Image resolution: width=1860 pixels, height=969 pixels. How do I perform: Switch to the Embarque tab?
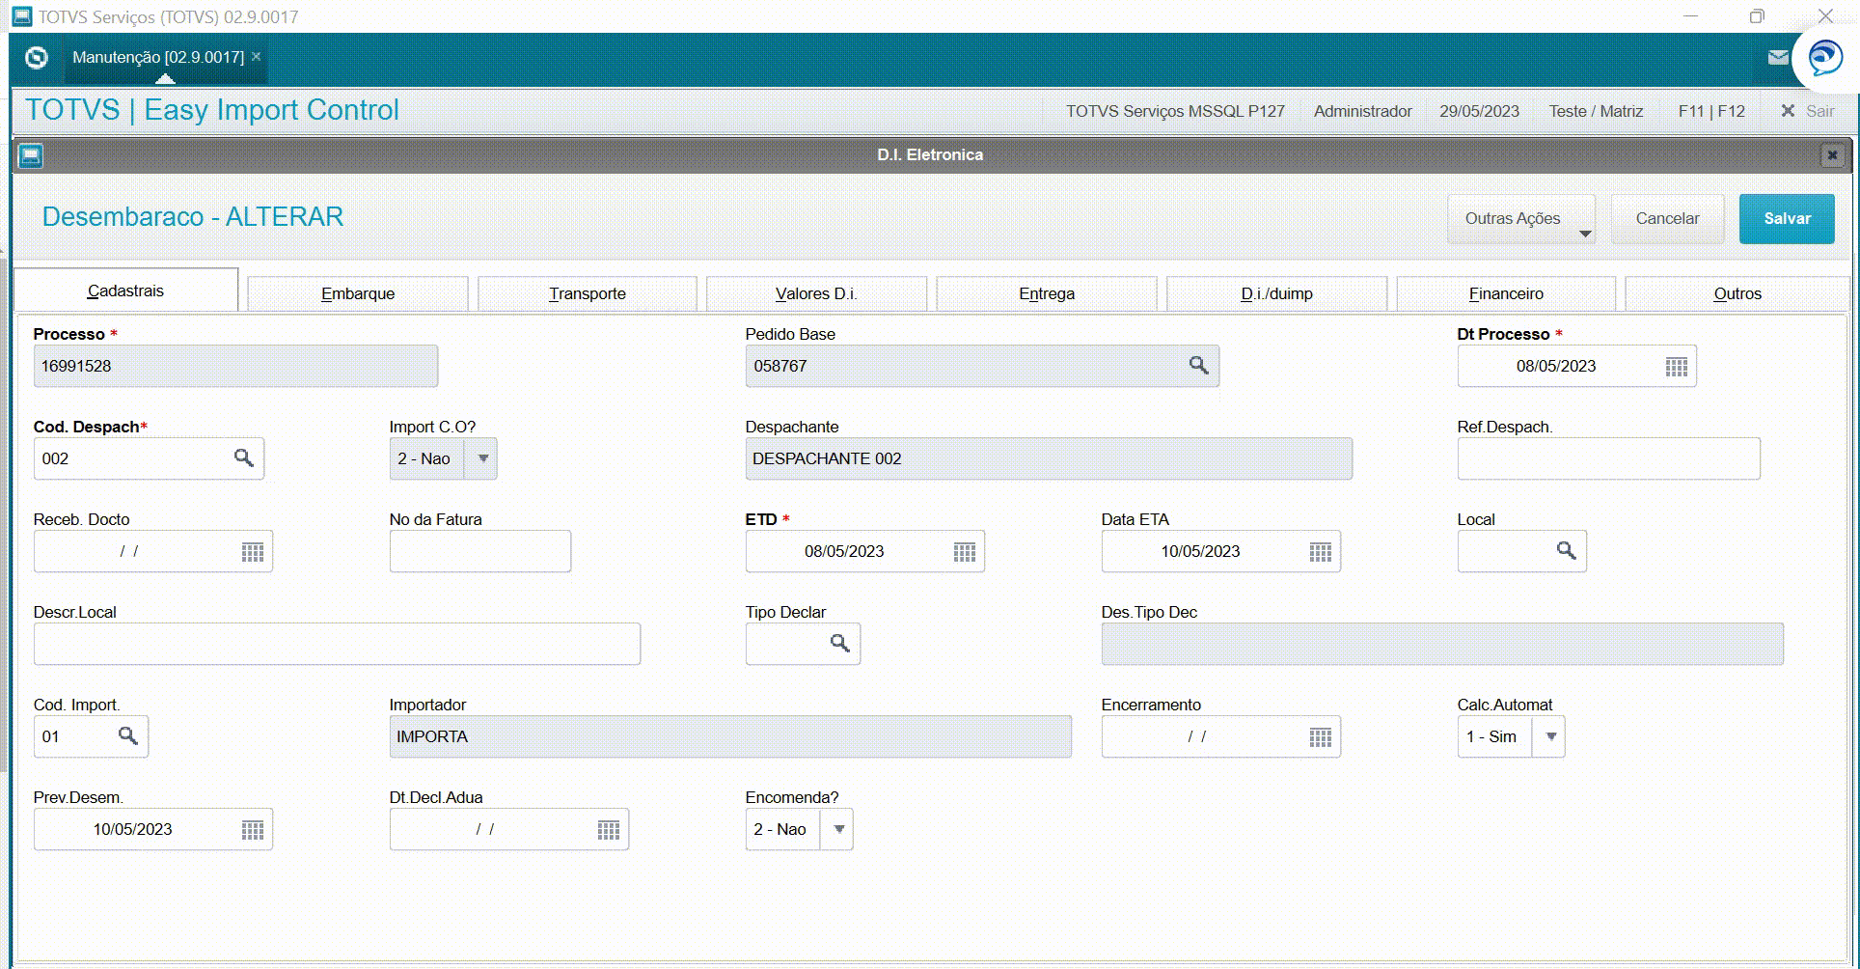[x=358, y=293]
